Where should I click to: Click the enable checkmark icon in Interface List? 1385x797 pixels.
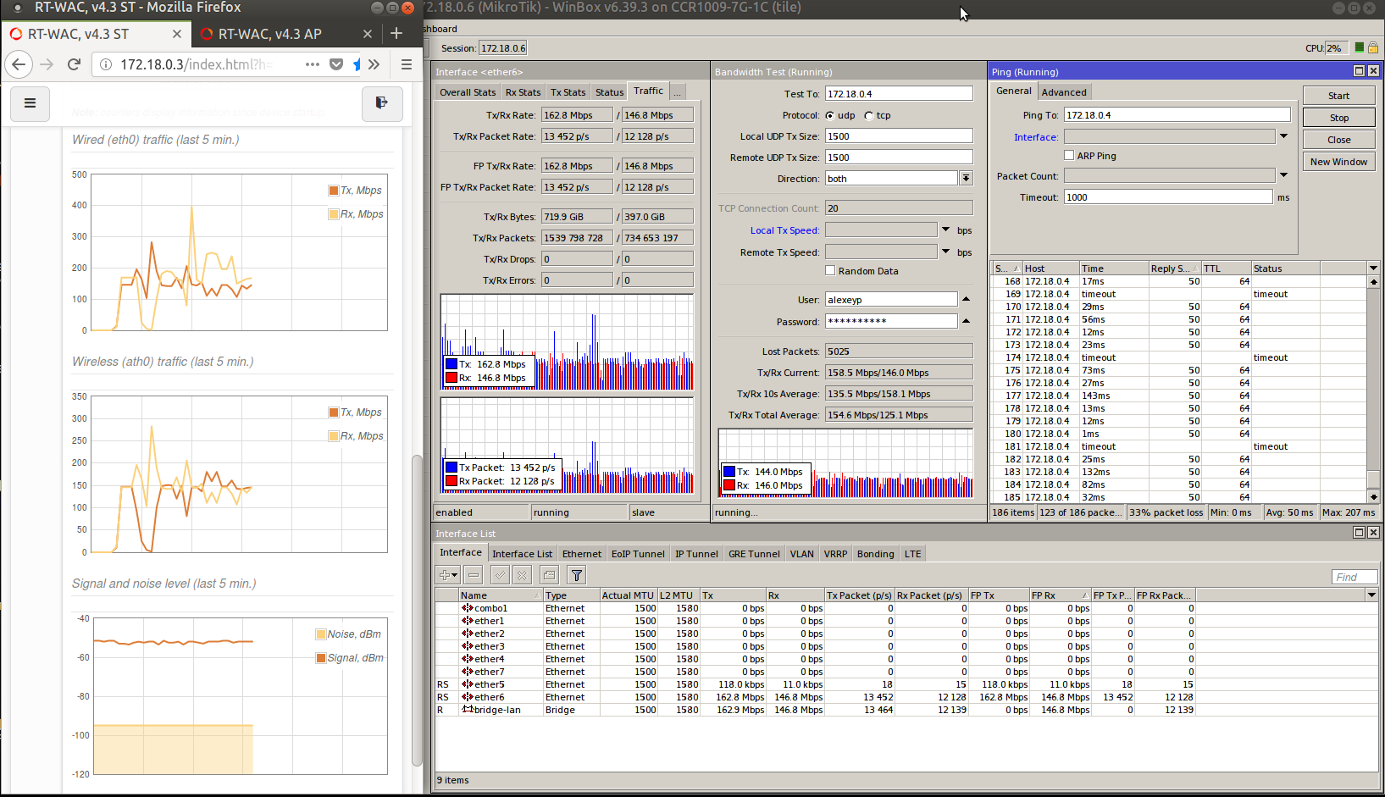coord(500,575)
